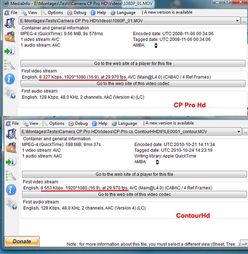Click 'A new version is available' in bottom window
Image resolution: width=248 pixels, height=254 pixels.
point(169,123)
